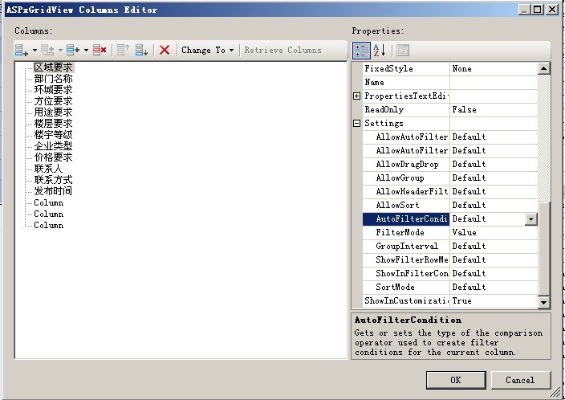This screenshot has width=565, height=400.
Task: Collapse the Settings property group
Action: 356,124
